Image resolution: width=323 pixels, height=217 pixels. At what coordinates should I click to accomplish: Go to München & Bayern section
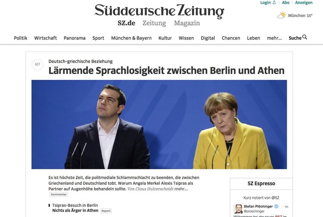(131, 38)
